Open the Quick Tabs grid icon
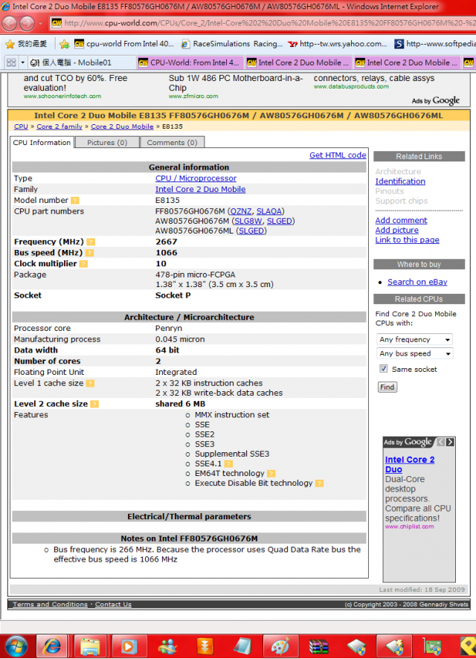Viewport: 476px width, 659px height. pos(11,62)
